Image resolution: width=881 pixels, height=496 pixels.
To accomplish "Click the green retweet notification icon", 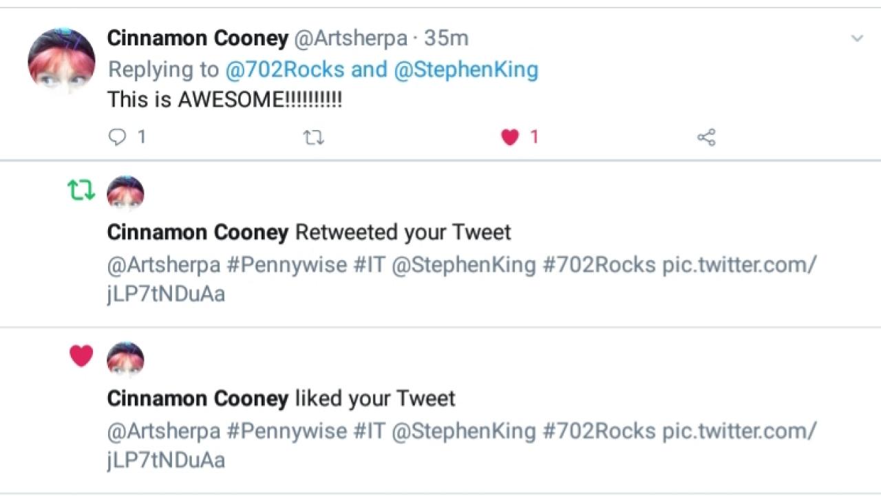I will pos(81,190).
